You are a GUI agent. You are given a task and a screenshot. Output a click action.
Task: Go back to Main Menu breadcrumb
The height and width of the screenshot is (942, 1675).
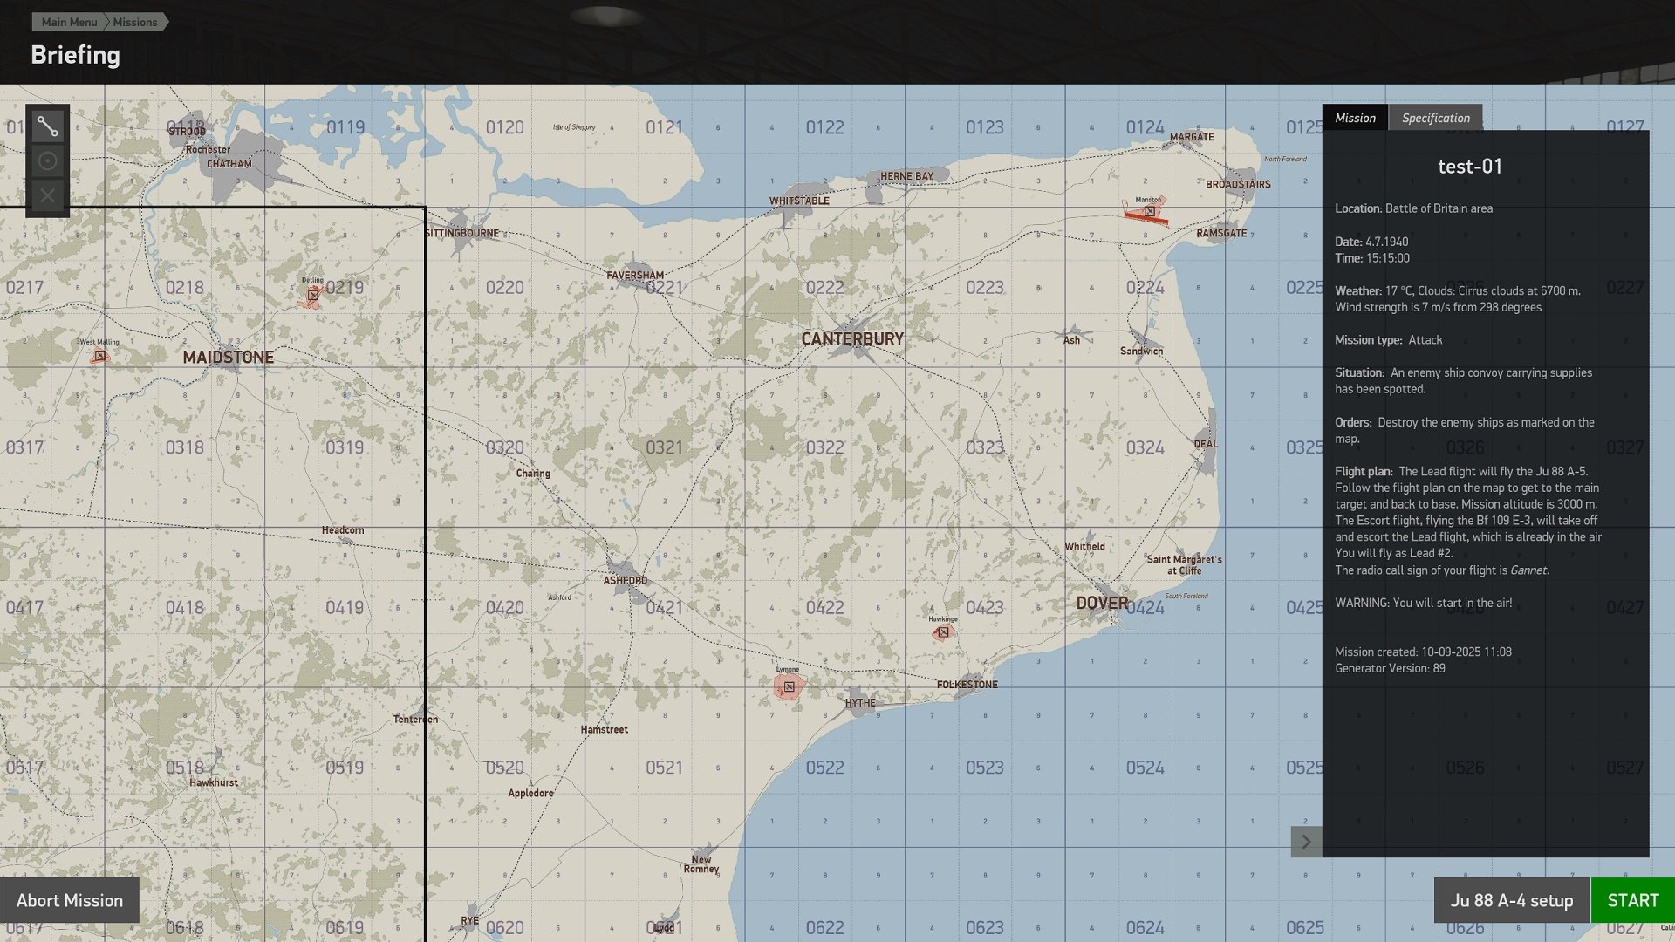(x=69, y=22)
